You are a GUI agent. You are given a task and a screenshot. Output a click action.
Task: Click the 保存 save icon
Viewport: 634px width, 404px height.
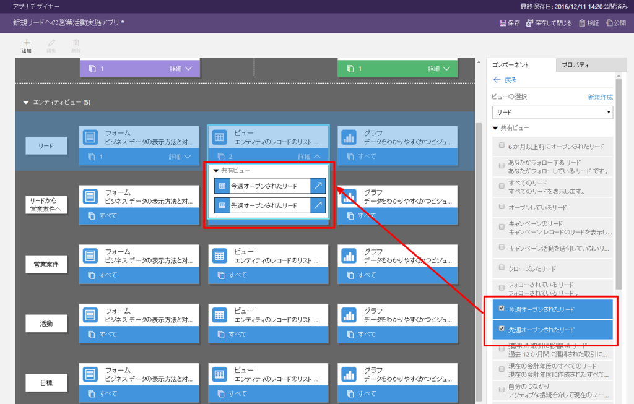point(503,23)
